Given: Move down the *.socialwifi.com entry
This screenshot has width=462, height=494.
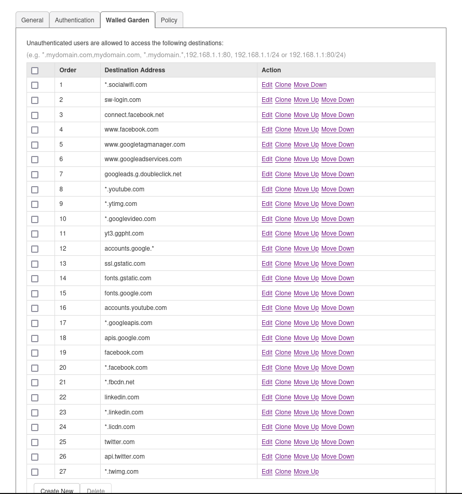Looking at the screenshot, I should 310,85.
